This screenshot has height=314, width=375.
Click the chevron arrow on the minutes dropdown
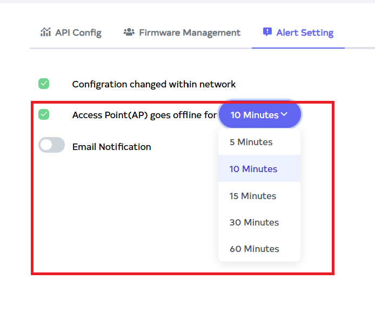pos(284,114)
